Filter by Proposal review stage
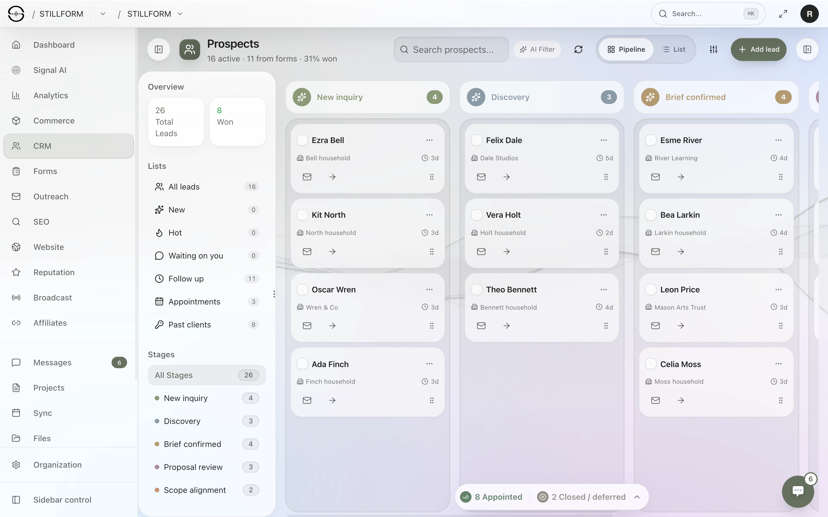The image size is (828, 517). point(207,467)
